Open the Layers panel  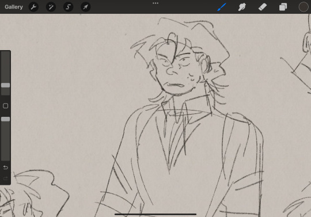(283, 7)
